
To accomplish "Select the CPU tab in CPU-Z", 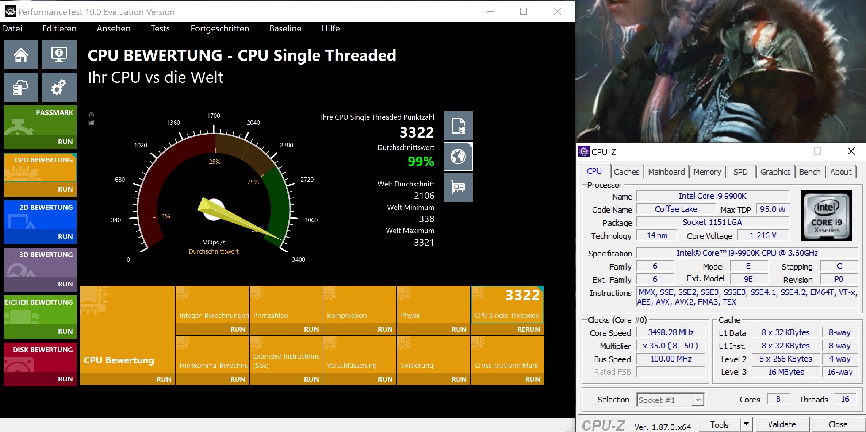I will 594,171.
